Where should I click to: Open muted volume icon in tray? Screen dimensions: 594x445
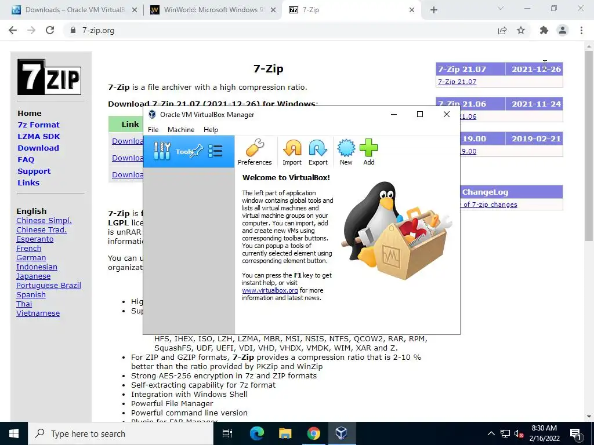[x=519, y=433]
